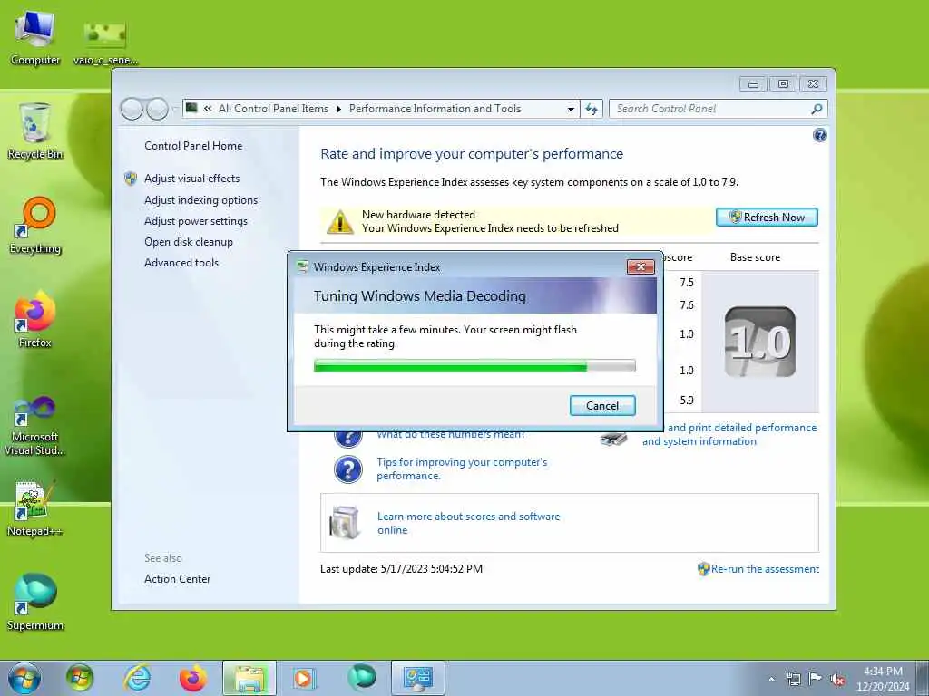Viewport: 929px width, 696px height.
Task: Show hidden tray icons arrow
Action: pyautogui.click(x=771, y=679)
